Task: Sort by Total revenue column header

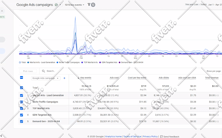Action: coord(212,78)
